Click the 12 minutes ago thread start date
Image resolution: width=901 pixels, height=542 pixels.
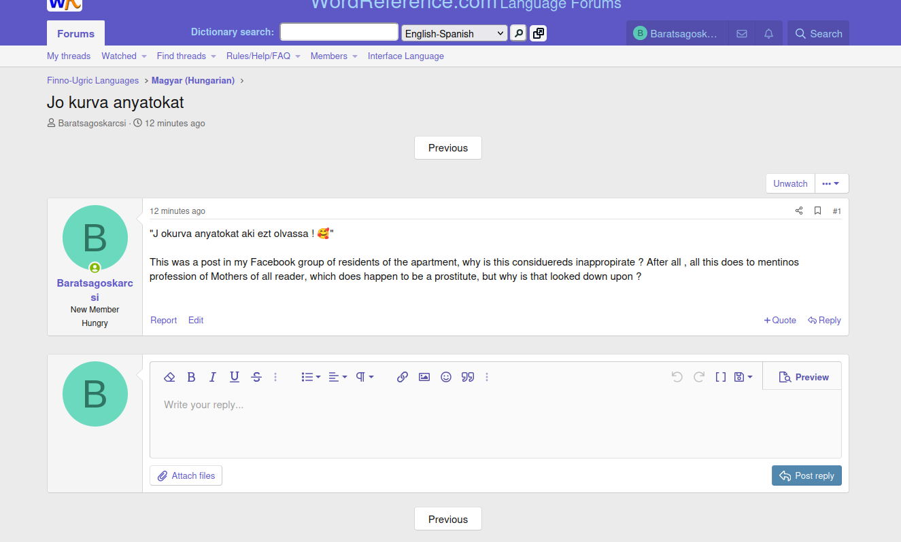click(175, 124)
